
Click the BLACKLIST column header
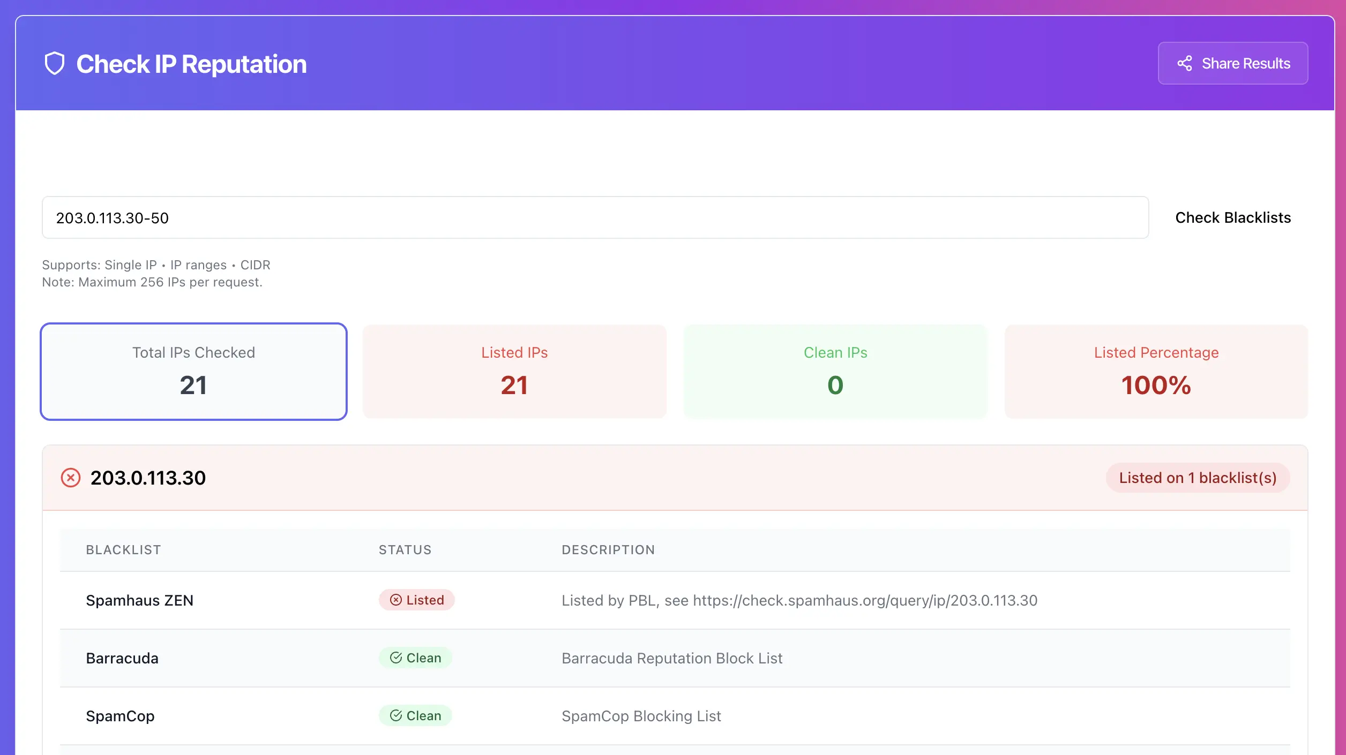(x=123, y=550)
